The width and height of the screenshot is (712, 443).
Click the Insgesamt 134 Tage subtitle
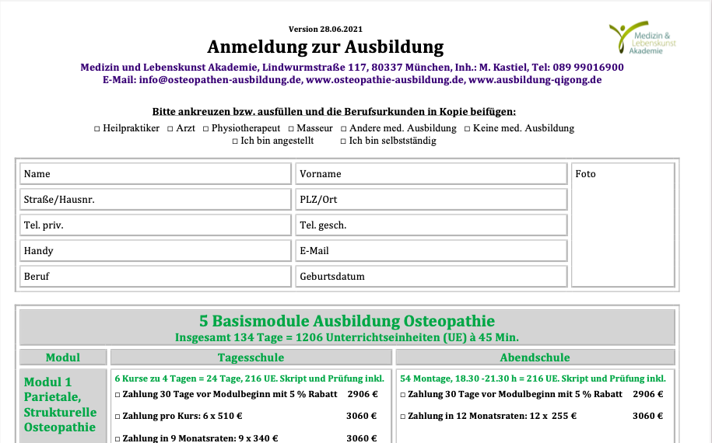[x=347, y=338]
